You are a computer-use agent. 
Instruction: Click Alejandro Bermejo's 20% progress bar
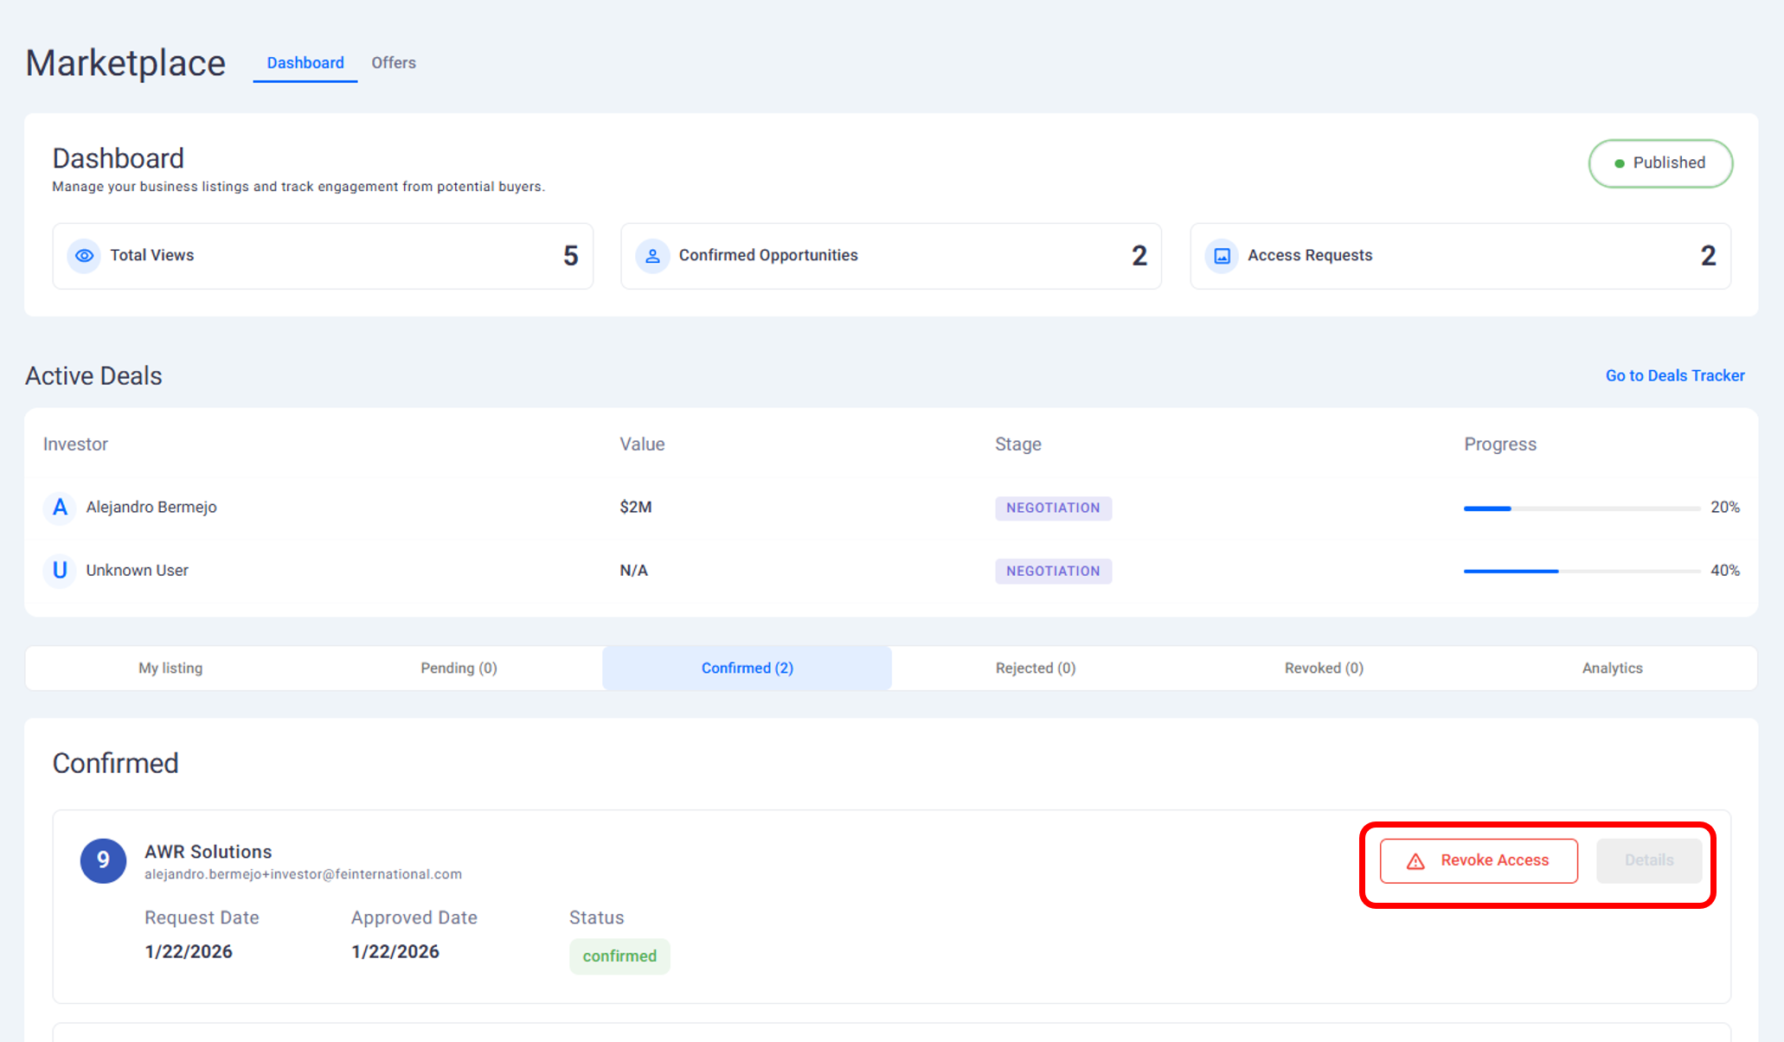coord(1582,508)
